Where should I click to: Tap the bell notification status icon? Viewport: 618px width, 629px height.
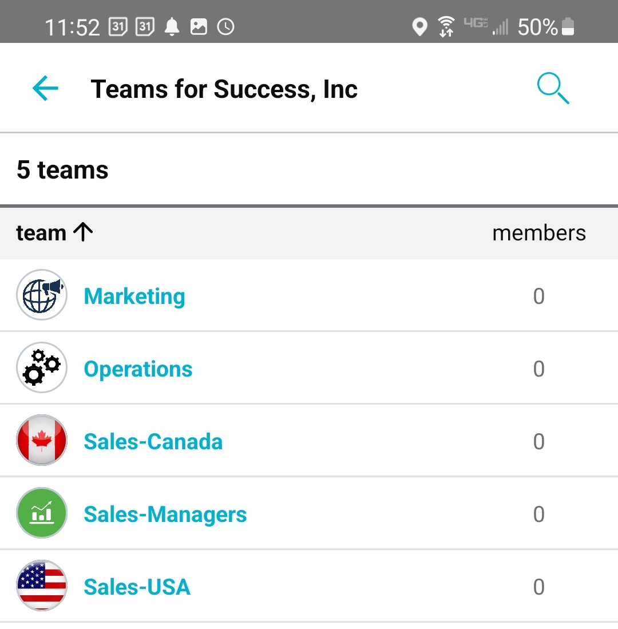click(x=172, y=27)
